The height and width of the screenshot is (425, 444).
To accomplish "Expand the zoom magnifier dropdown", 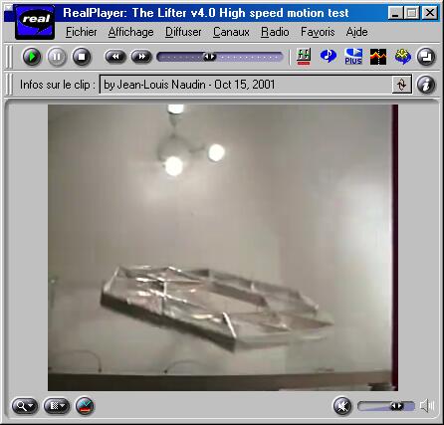I will pos(25,406).
